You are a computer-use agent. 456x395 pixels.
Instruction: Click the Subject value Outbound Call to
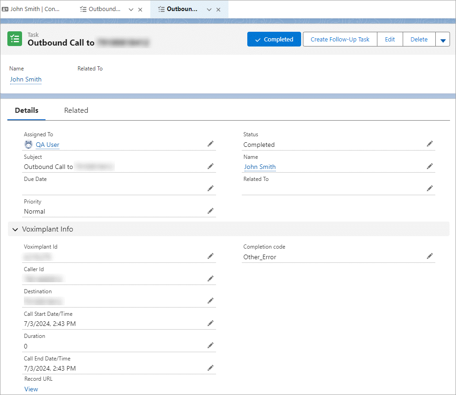coord(48,167)
